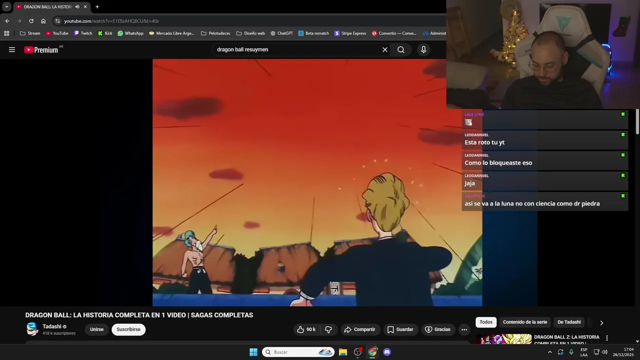Close the DRAGON BALL browser tab
Image resolution: width=640 pixels, height=360 pixels.
pos(85,7)
